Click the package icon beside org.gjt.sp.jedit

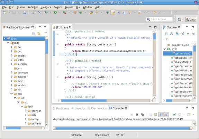(169, 45)
